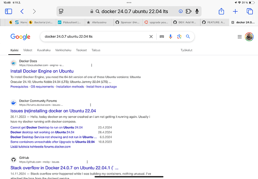Select the Videot results tab
Screen dimensions: 258x179
28,50
